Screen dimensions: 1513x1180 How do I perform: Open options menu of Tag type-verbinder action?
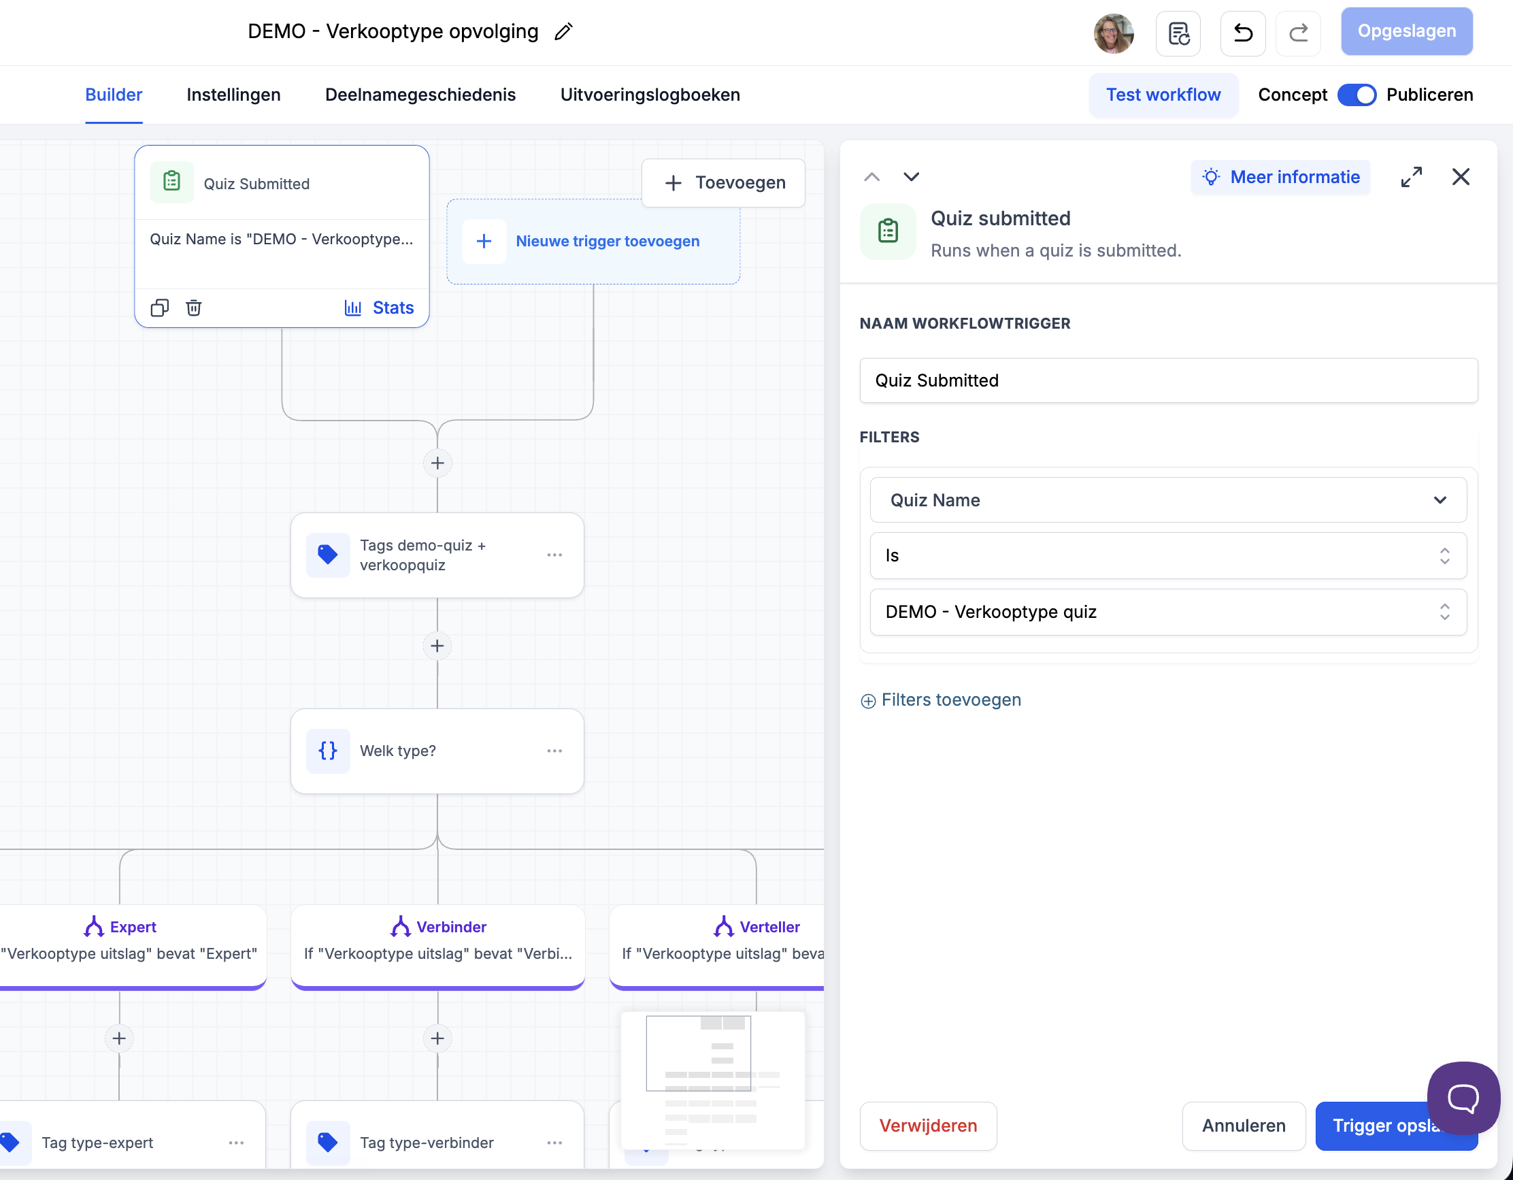[x=554, y=1143]
